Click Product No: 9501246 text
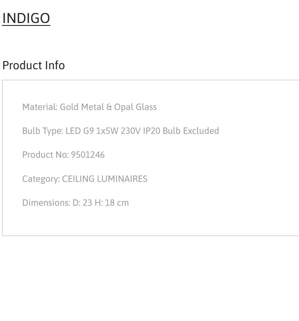Viewport: 299px width, 321px height. (63, 155)
